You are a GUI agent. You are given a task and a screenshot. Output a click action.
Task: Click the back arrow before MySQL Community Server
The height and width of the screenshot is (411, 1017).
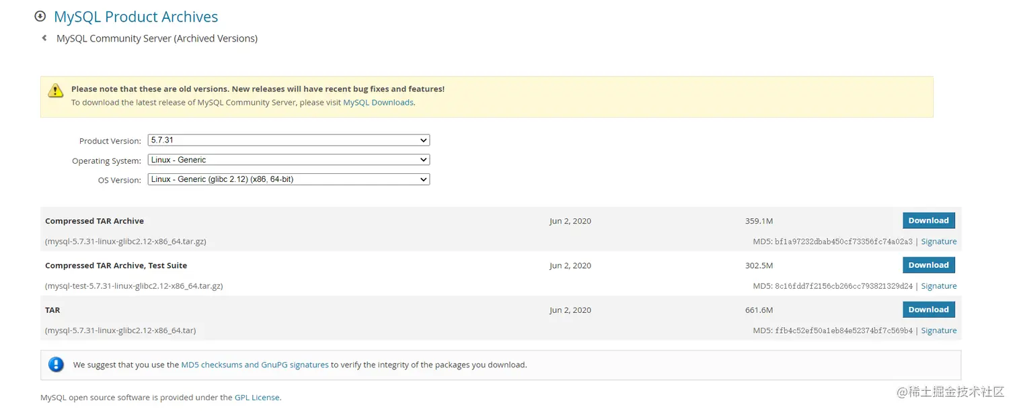[44, 38]
